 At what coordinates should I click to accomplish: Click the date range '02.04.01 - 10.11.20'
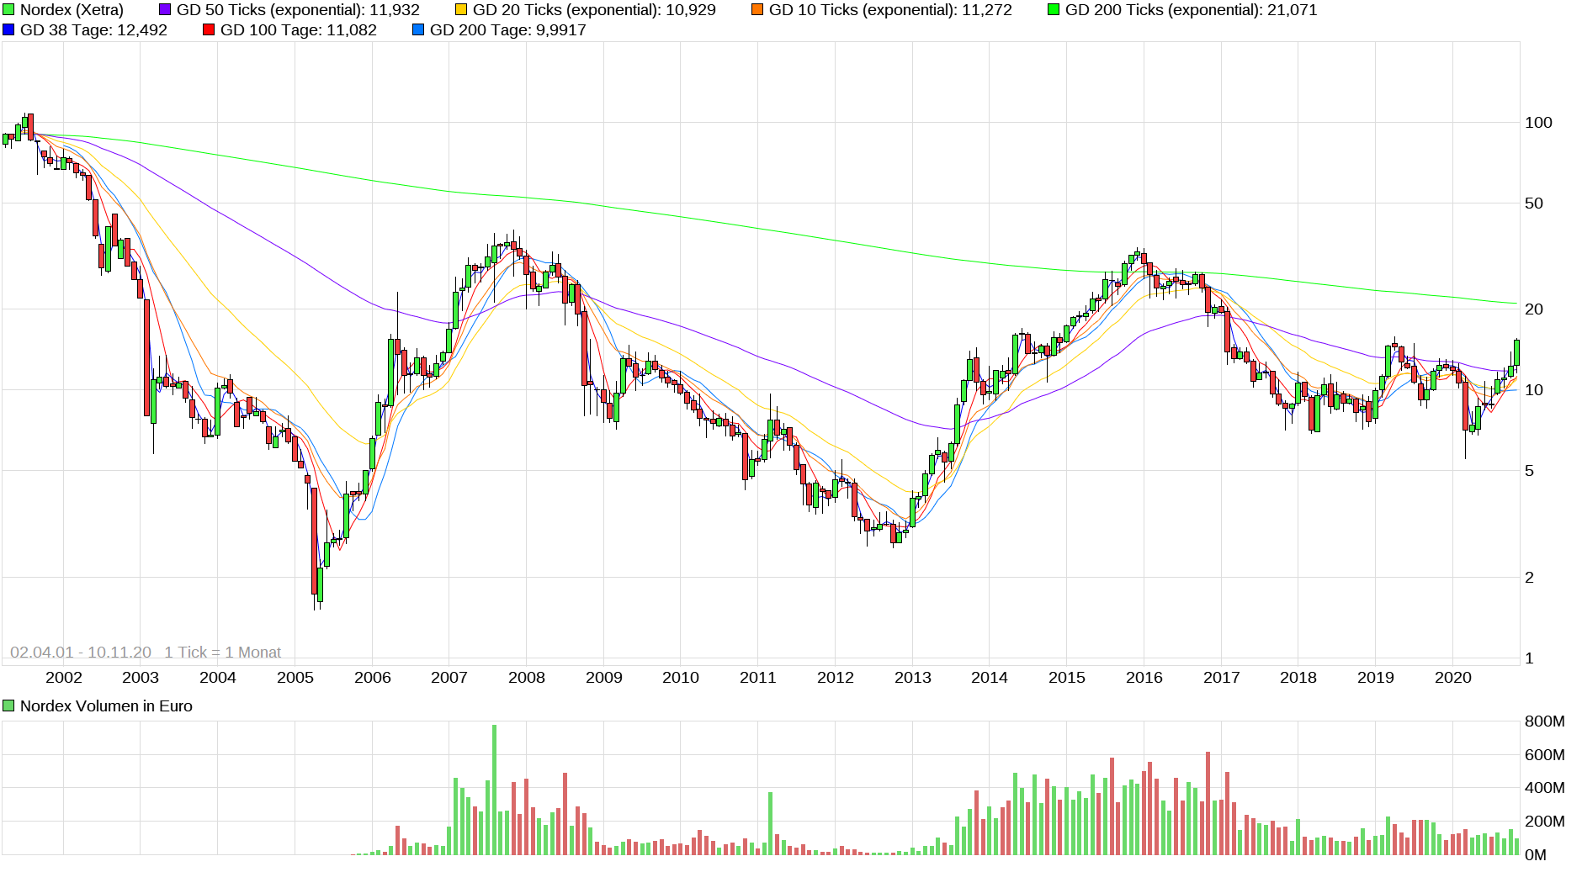(81, 653)
